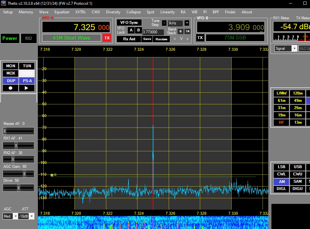This screenshot has width=310, height=229.
Task: Select SAM mode
Action: [298, 181]
